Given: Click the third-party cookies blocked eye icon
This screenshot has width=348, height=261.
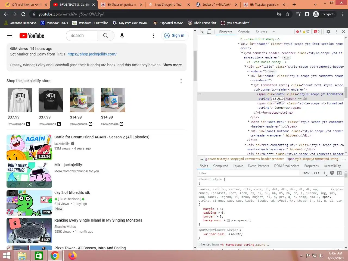Looking at the screenshot, I should tap(279, 14).
